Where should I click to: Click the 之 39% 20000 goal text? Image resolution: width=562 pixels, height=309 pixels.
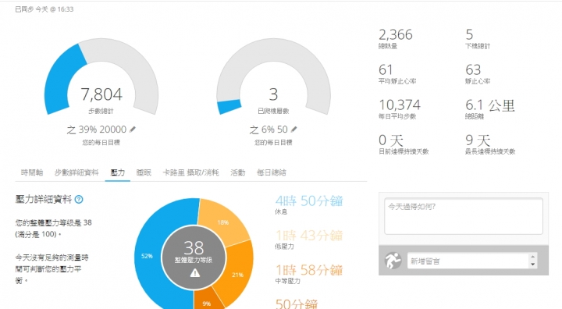click(97, 130)
